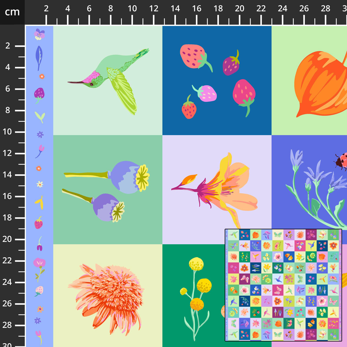Image resolution: width=347 pixels, height=347 pixels.
Task: Open the full quilt pattern overview thumbnail
Action: (x=283, y=285)
